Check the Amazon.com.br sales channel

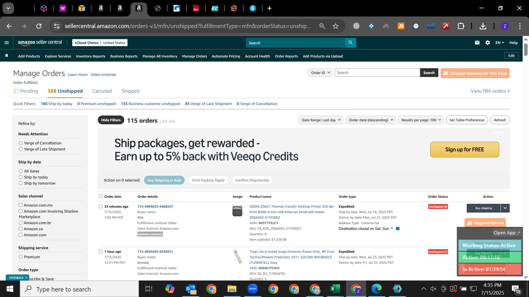click(20, 222)
